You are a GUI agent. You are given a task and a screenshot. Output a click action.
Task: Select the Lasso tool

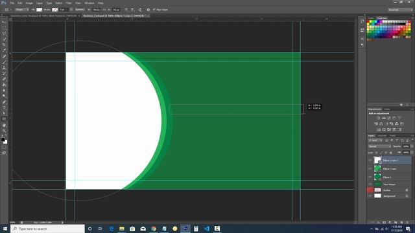pos(4,34)
